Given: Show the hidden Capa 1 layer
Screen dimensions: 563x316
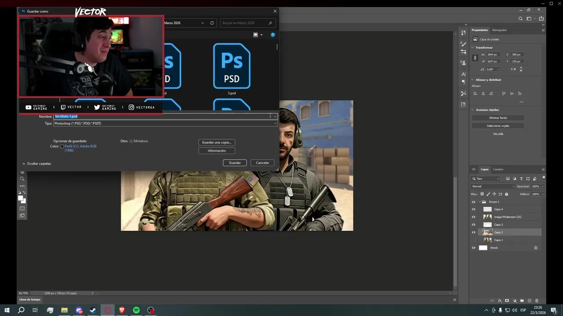Looking at the screenshot, I should (x=474, y=240).
